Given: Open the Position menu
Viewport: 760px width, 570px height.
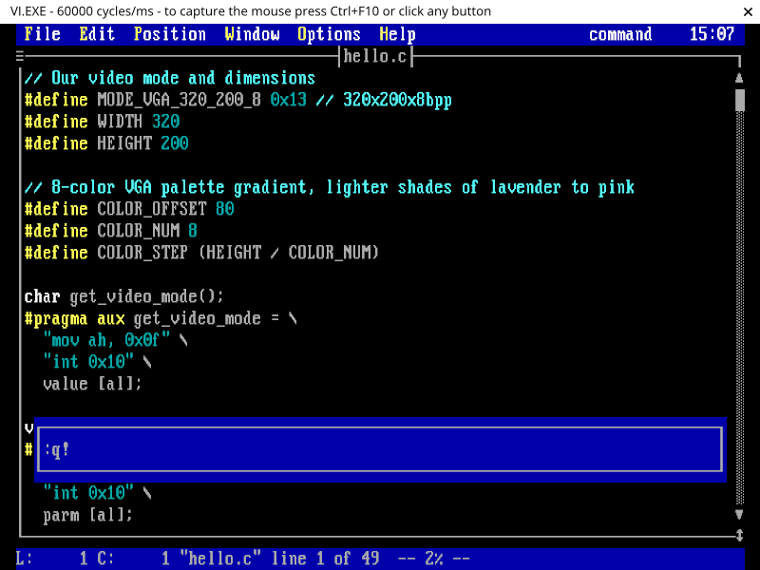Looking at the screenshot, I should 170,34.
